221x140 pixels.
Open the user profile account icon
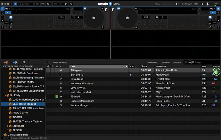208,4
